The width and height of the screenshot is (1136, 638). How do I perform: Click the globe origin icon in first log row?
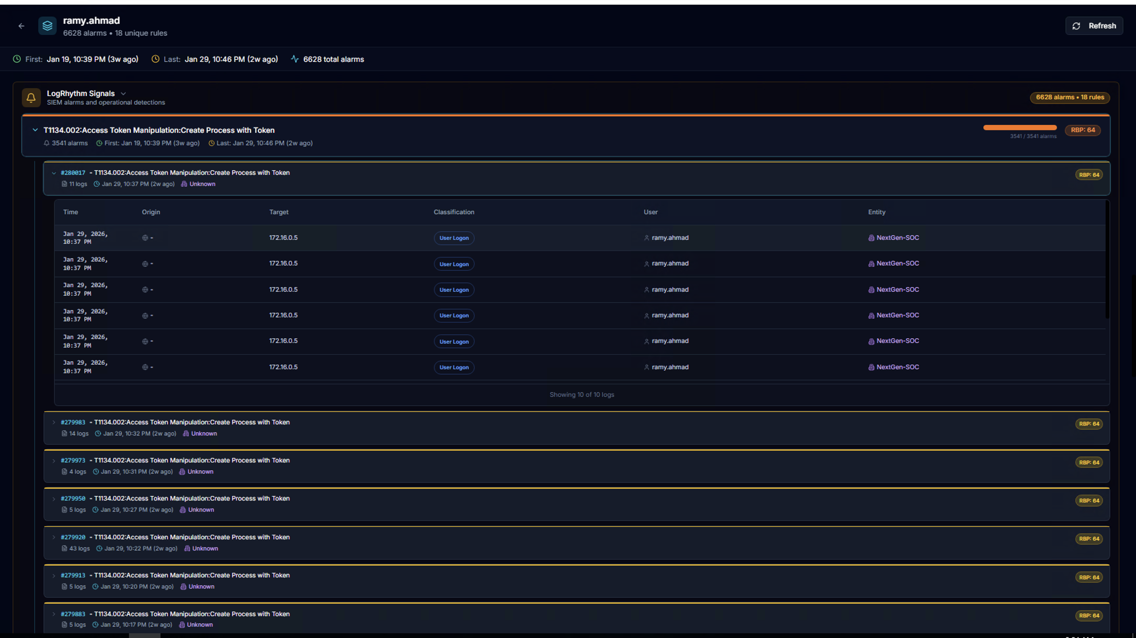click(x=145, y=238)
